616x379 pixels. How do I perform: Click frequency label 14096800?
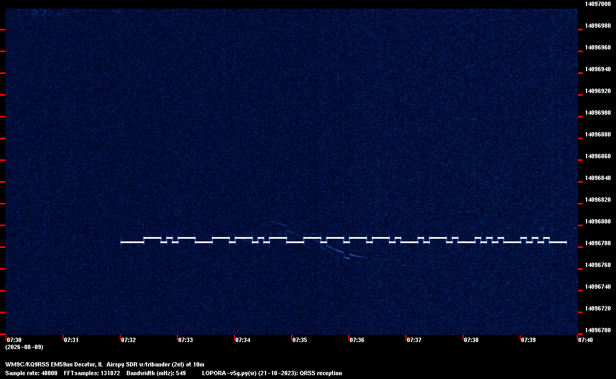tap(598, 221)
